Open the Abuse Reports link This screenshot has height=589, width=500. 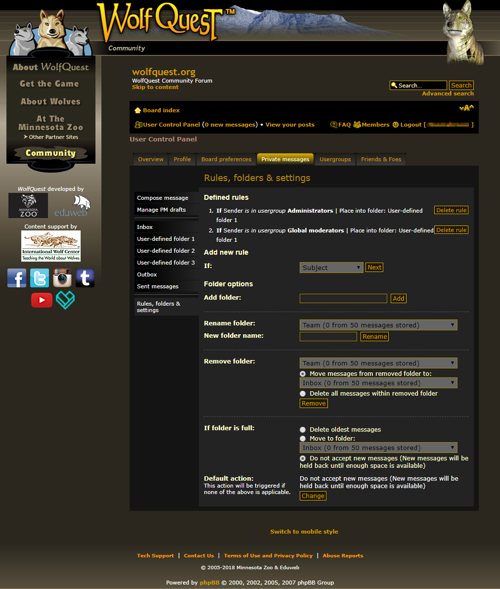tap(343, 555)
